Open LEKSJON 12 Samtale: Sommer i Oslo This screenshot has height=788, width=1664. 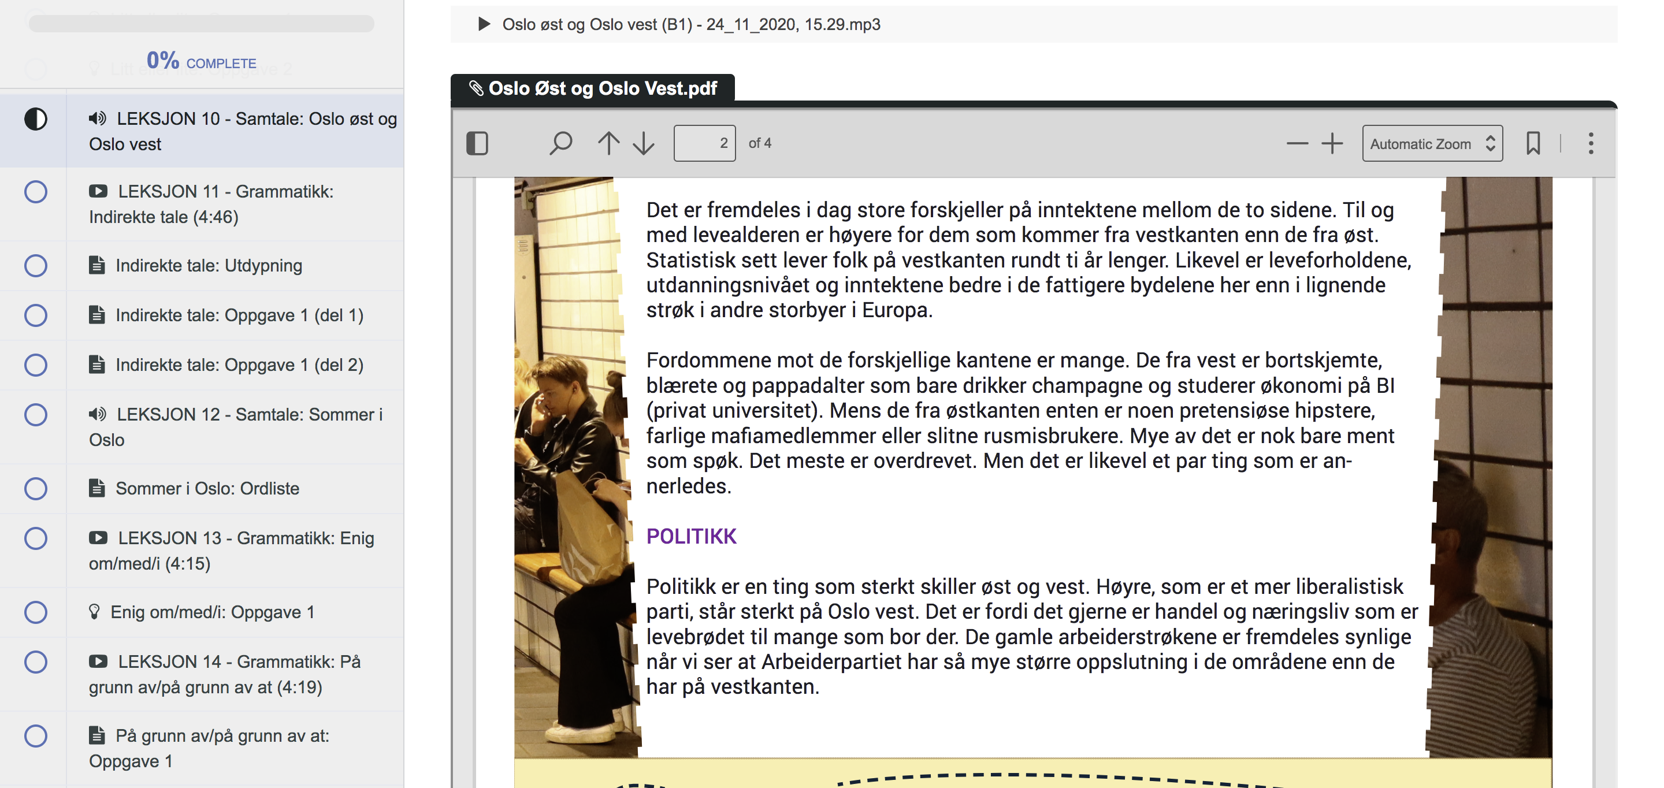click(236, 427)
